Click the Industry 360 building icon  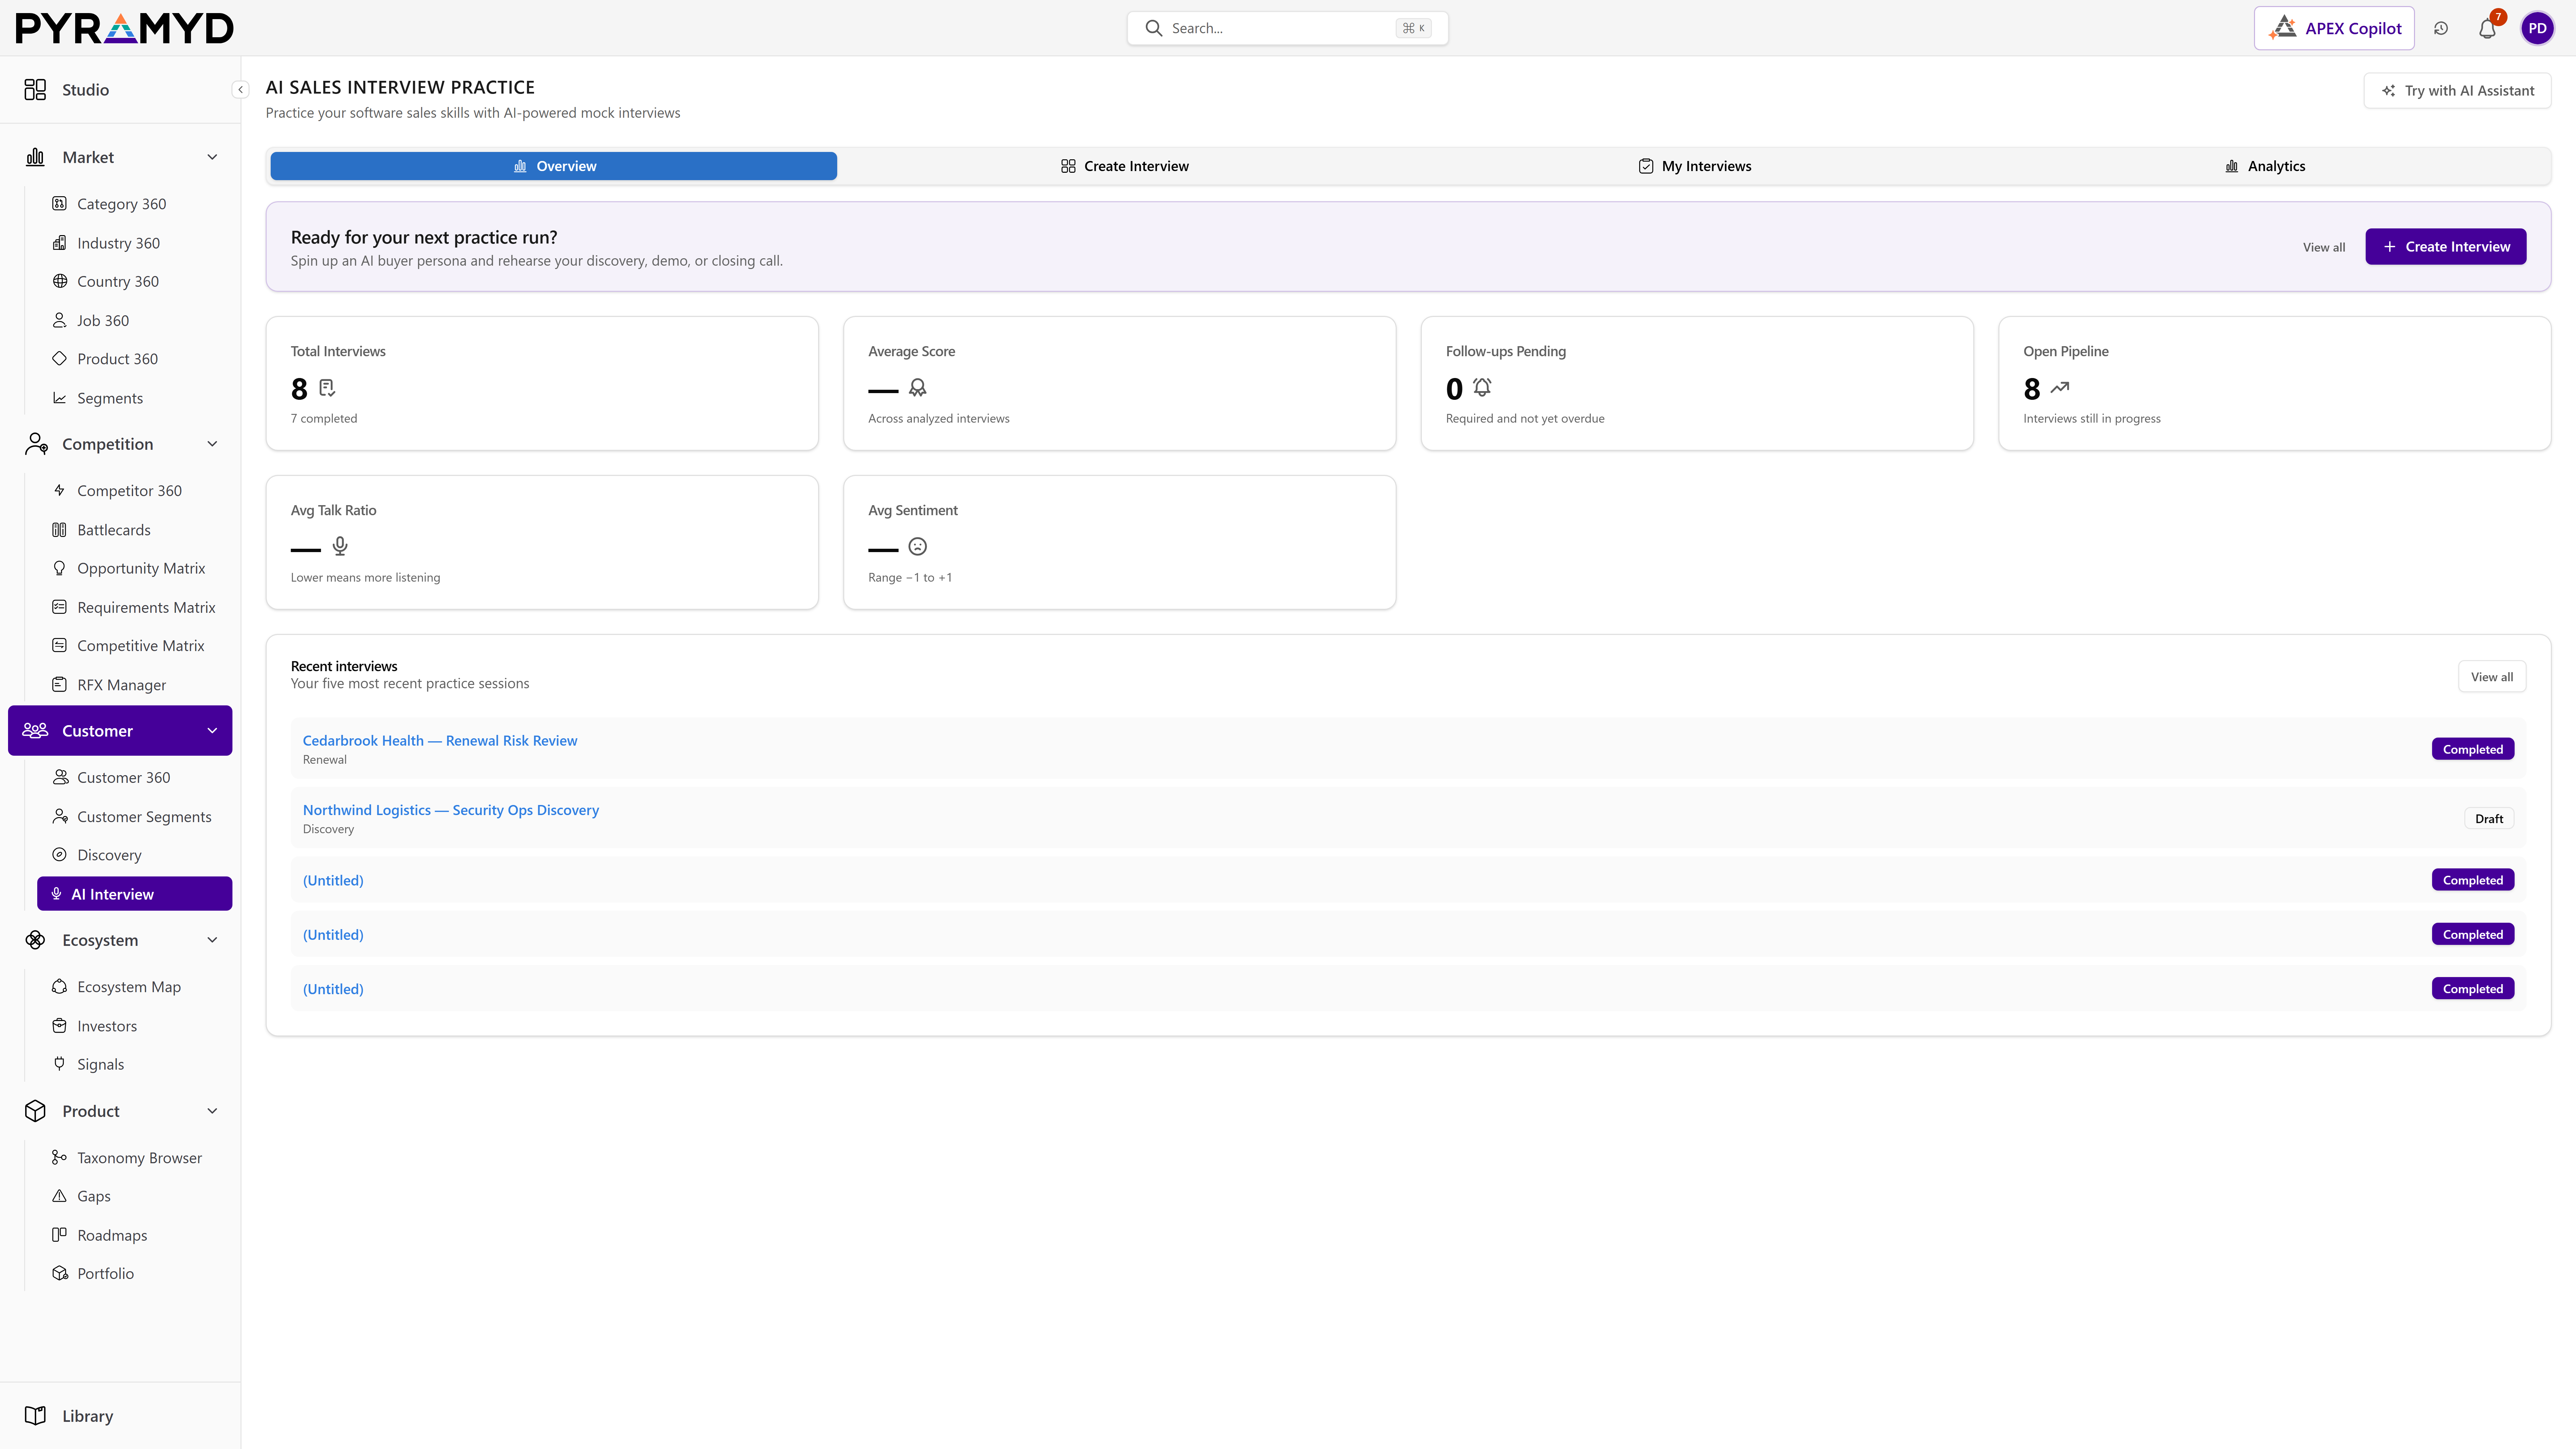[x=60, y=243]
